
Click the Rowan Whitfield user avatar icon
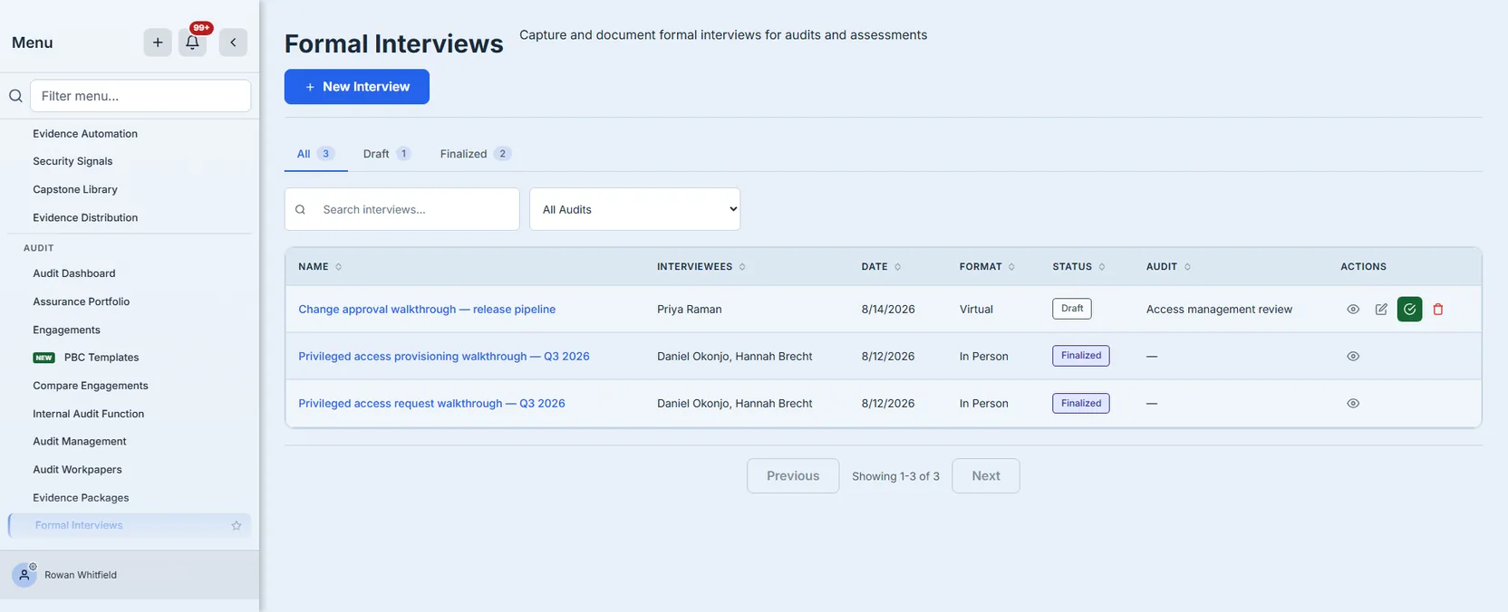pos(24,575)
